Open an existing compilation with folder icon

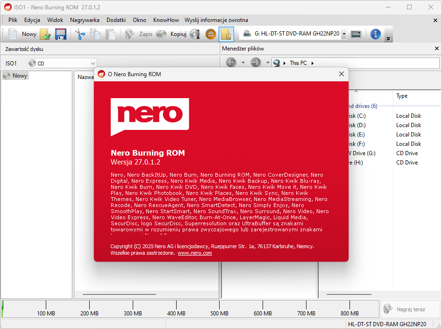pyautogui.click(x=45, y=34)
